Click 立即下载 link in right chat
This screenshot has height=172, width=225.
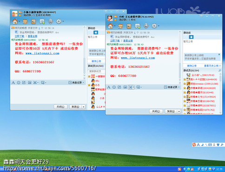(x=115, y=40)
